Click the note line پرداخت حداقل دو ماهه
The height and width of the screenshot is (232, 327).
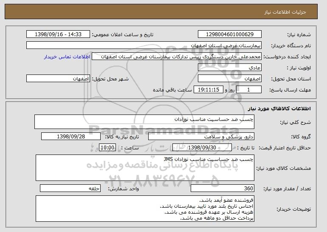(x=217, y=218)
